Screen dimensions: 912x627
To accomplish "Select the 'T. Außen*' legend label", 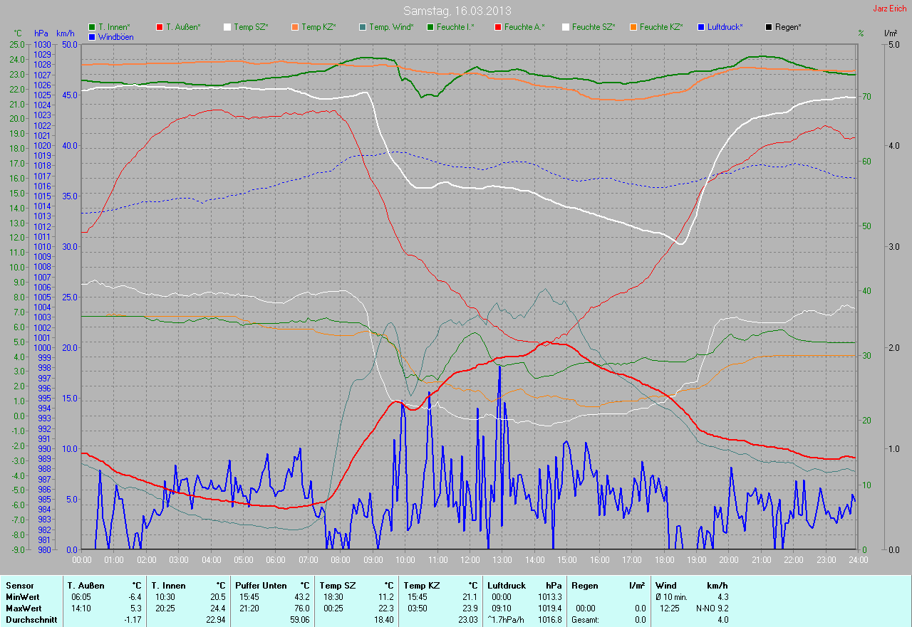I will [183, 27].
